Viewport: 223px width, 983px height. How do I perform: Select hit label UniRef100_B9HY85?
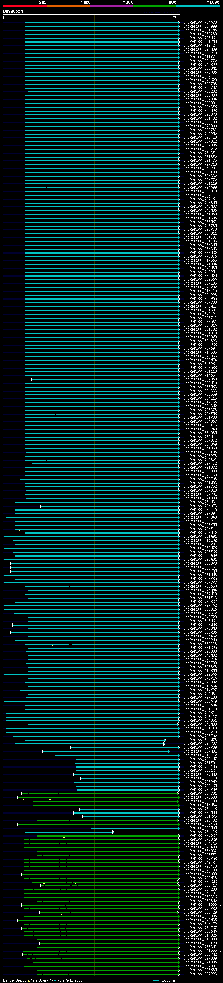[x=200, y=579]
